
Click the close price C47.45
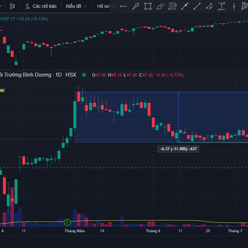(146, 75)
